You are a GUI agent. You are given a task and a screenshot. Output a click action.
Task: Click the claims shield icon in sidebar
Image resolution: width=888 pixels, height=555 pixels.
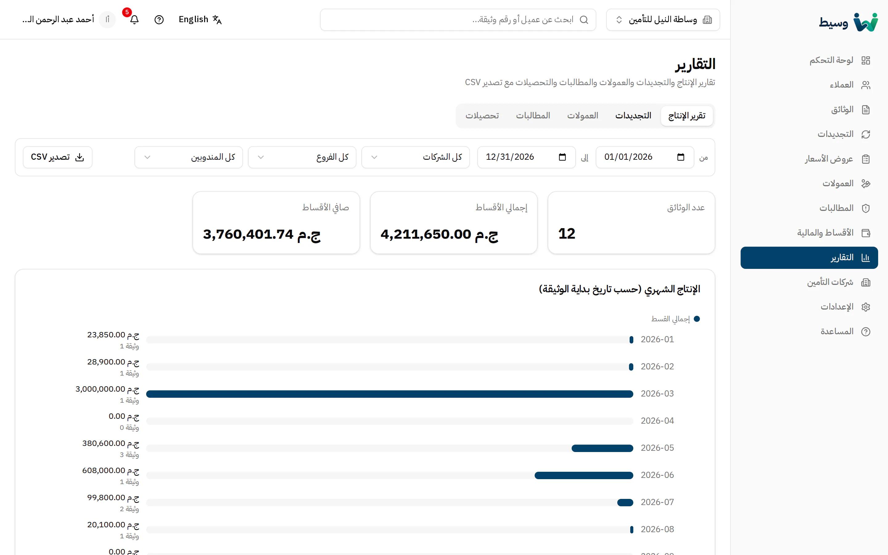coord(865,208)
